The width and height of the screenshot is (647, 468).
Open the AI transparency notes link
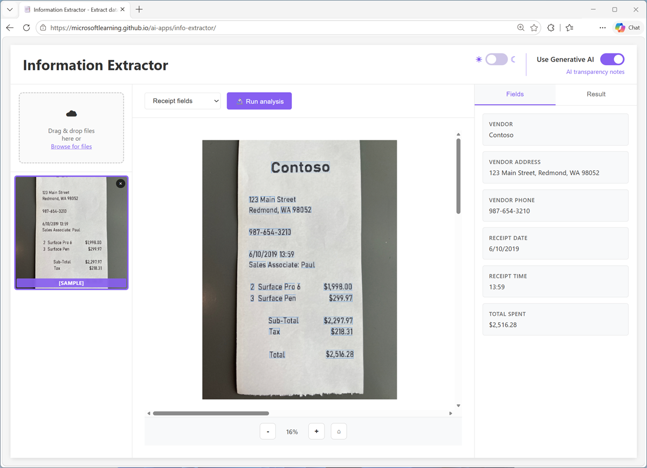click(595, 72)
